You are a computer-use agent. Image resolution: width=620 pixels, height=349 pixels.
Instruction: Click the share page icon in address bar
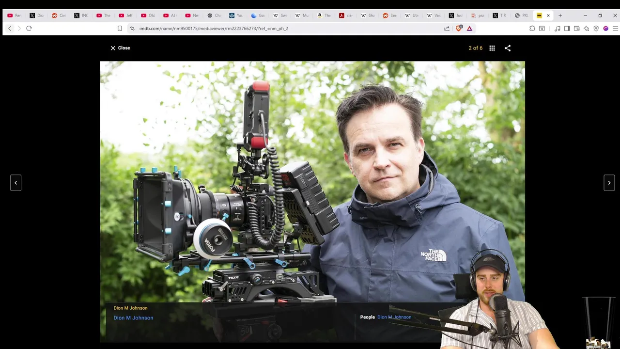click(x=447, y=29)
